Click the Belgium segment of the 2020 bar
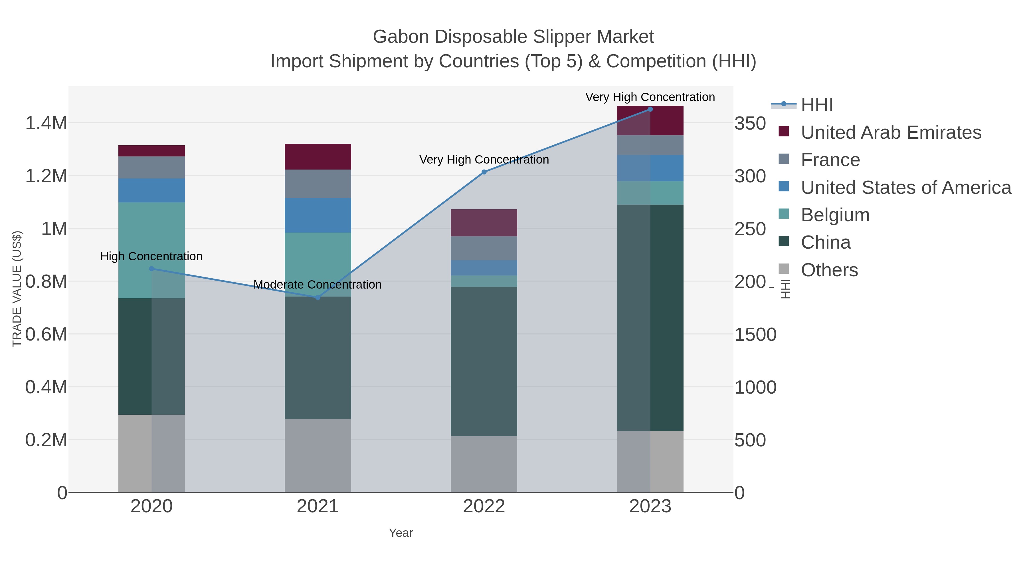This screenshot has height=578, width=1027. (151, 251)
